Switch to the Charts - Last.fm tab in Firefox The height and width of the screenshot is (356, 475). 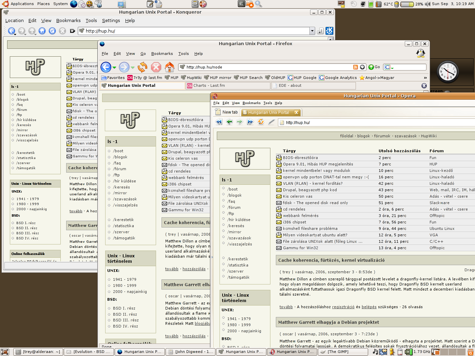[228, 86]
